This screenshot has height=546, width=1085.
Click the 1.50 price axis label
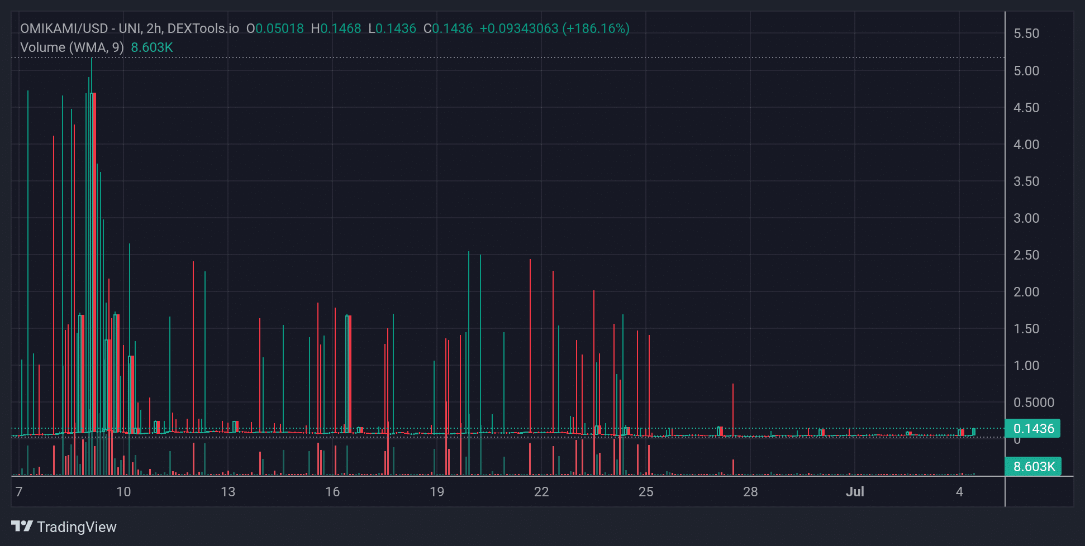(1026, 329)
